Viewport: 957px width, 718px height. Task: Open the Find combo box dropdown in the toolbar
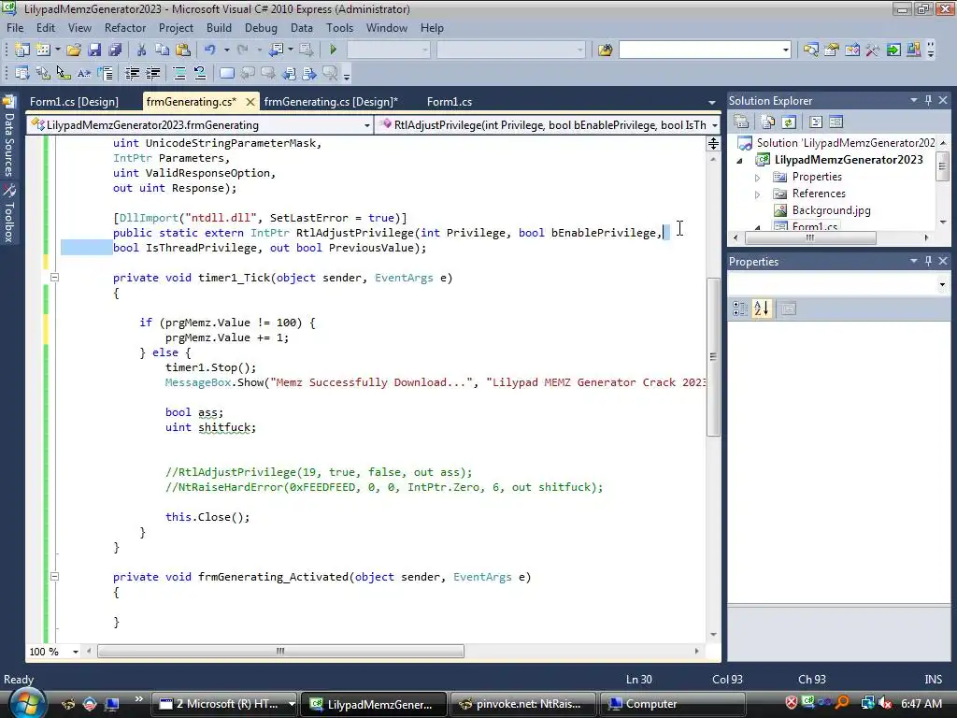pyautogui.click(x=785, y=50)
